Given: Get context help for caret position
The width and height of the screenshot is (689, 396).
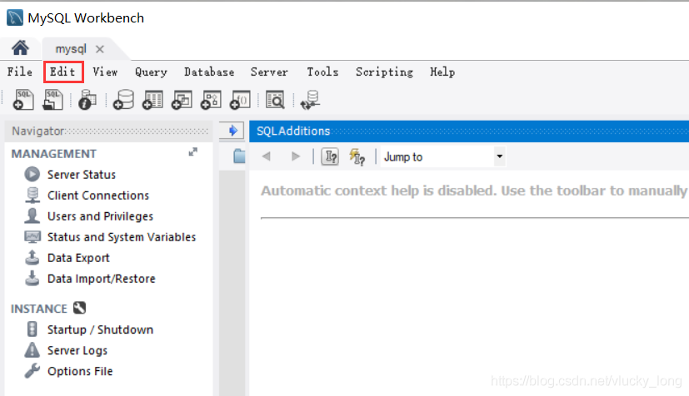Looking at the screenshot, I should click(330, 156).
